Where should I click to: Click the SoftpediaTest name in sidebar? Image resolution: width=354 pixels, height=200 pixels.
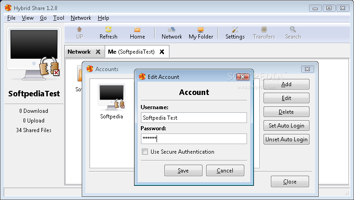34,94
